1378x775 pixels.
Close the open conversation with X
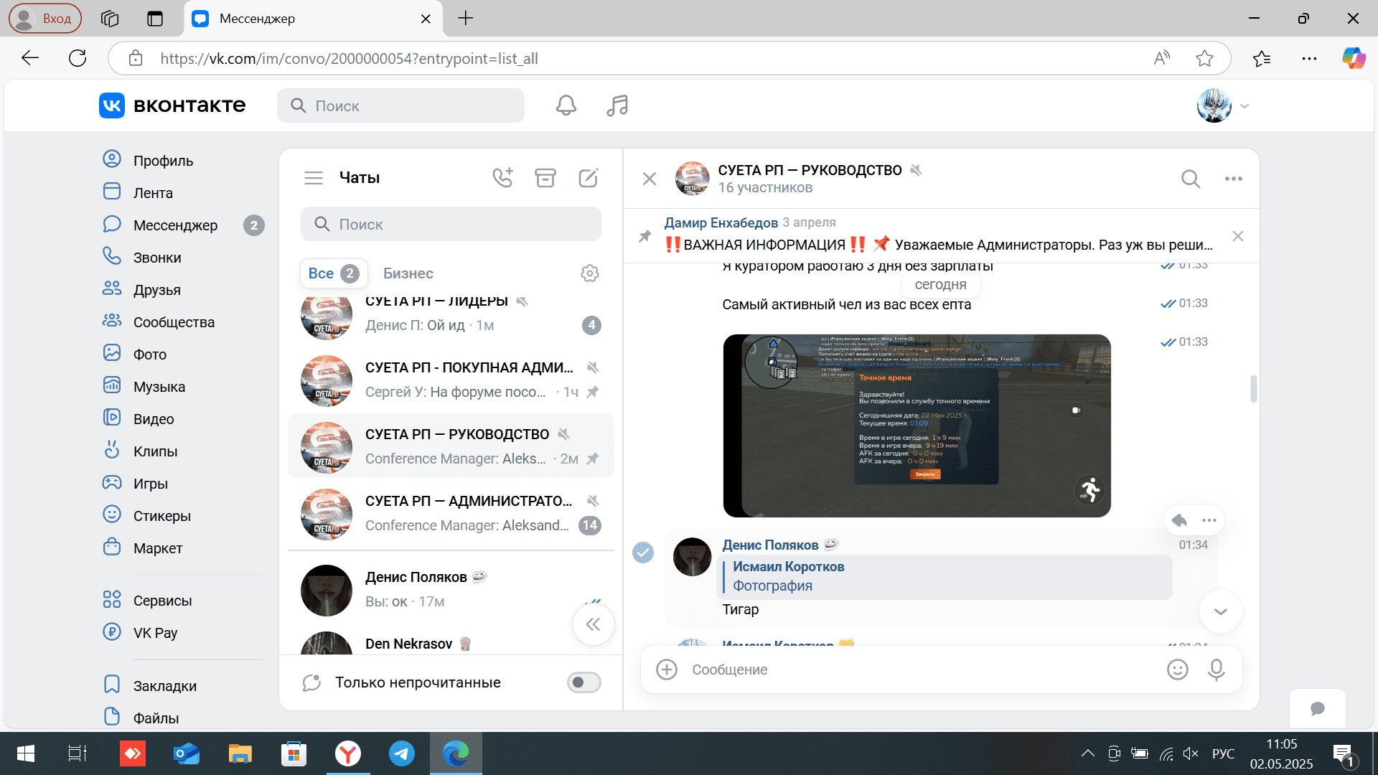650,179
